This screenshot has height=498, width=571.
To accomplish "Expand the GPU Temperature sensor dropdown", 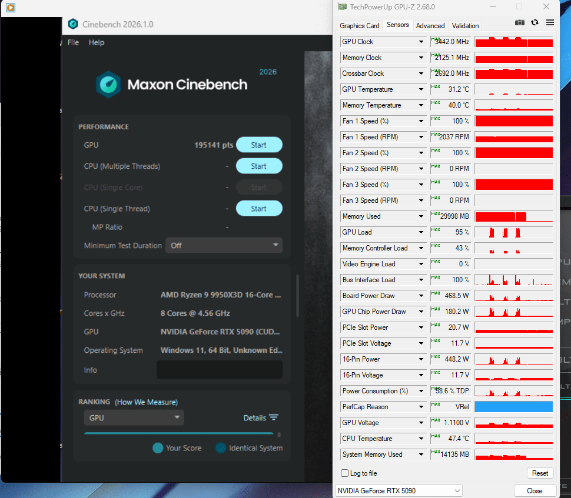I will point(421,89).
